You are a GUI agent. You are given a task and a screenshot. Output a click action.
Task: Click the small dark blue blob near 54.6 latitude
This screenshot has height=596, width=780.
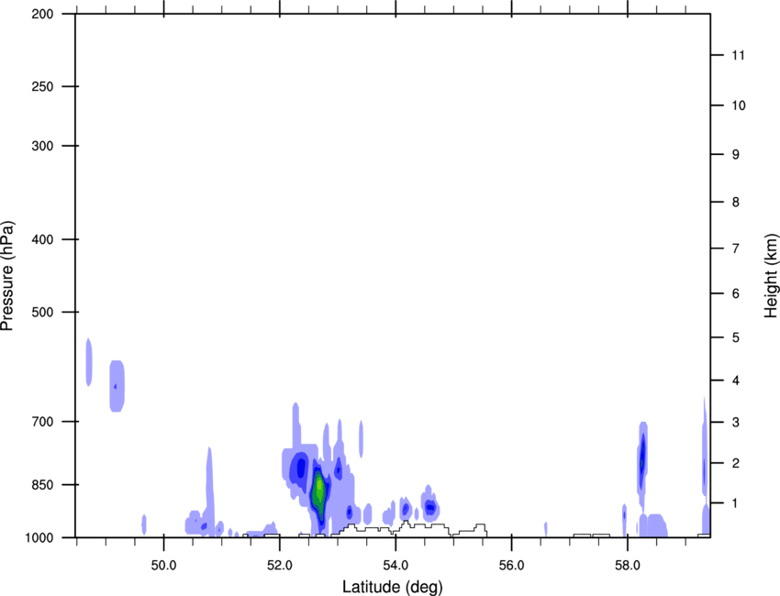pos(429,508)
